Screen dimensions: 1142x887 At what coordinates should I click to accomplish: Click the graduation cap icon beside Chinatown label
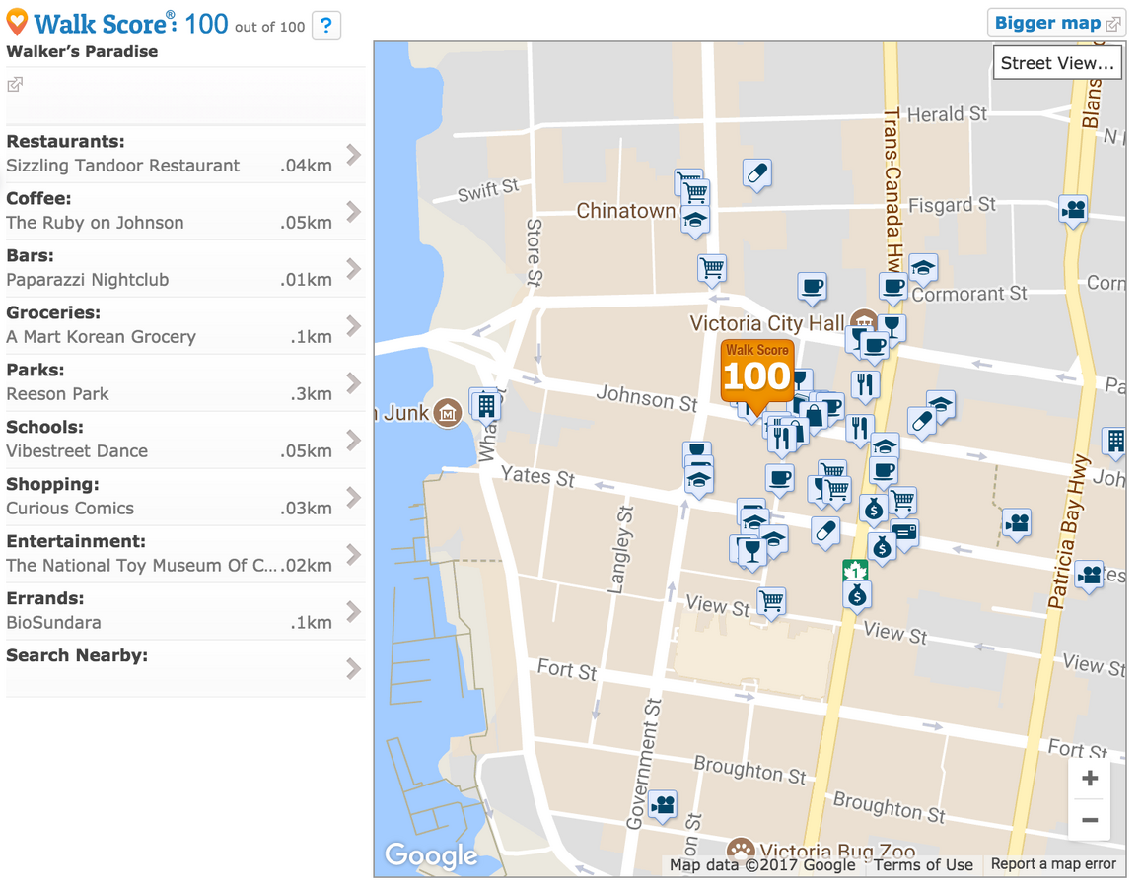(695, 221)
